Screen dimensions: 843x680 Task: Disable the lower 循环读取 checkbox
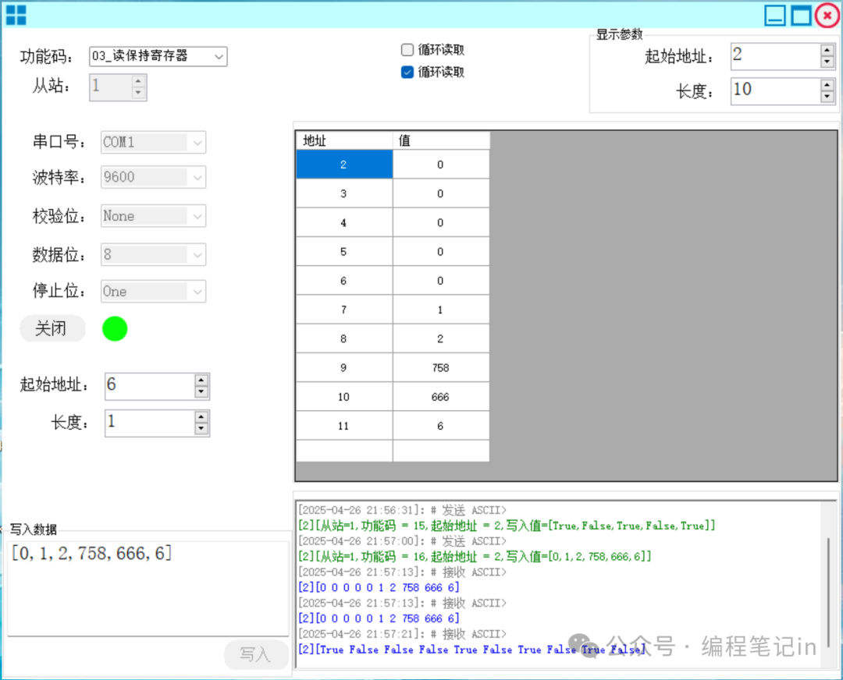click(407, 73)
